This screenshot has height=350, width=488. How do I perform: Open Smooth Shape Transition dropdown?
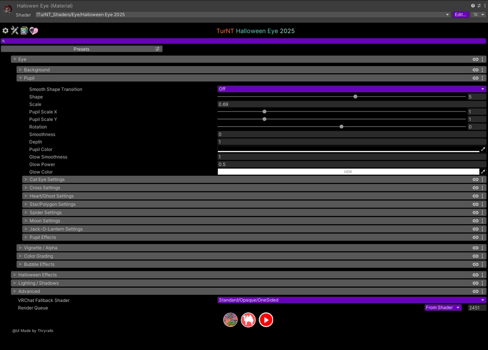352,89
